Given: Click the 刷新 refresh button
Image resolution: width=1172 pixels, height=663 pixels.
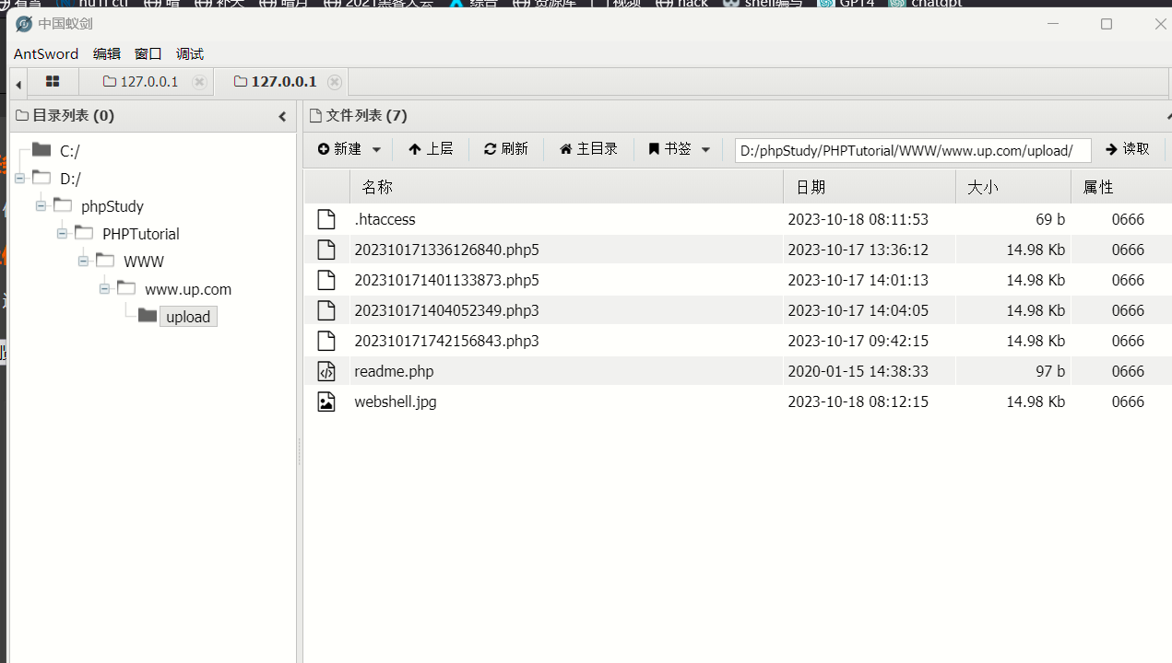Looking at the screenshot, I should (505, 149).
